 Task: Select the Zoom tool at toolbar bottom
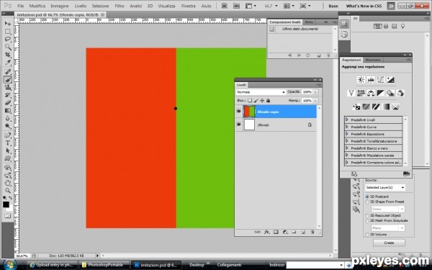8,191
